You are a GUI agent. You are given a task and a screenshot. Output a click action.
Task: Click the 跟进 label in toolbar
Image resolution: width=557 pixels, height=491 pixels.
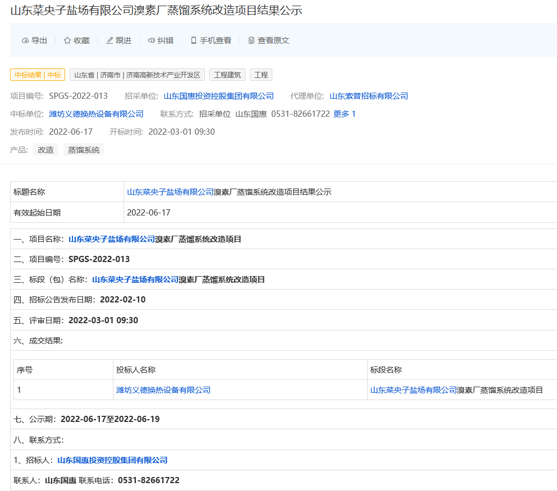click(124, 40)
